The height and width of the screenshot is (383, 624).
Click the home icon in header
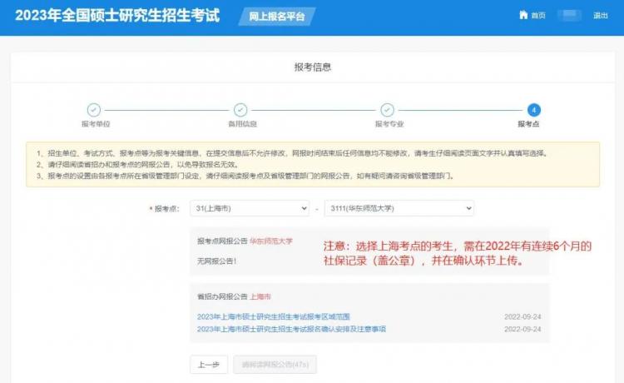tap(523, 15)
